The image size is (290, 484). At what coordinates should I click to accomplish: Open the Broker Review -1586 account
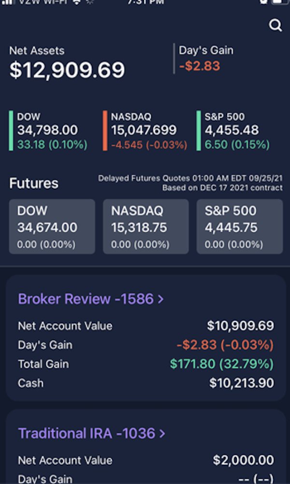[86, 299]
